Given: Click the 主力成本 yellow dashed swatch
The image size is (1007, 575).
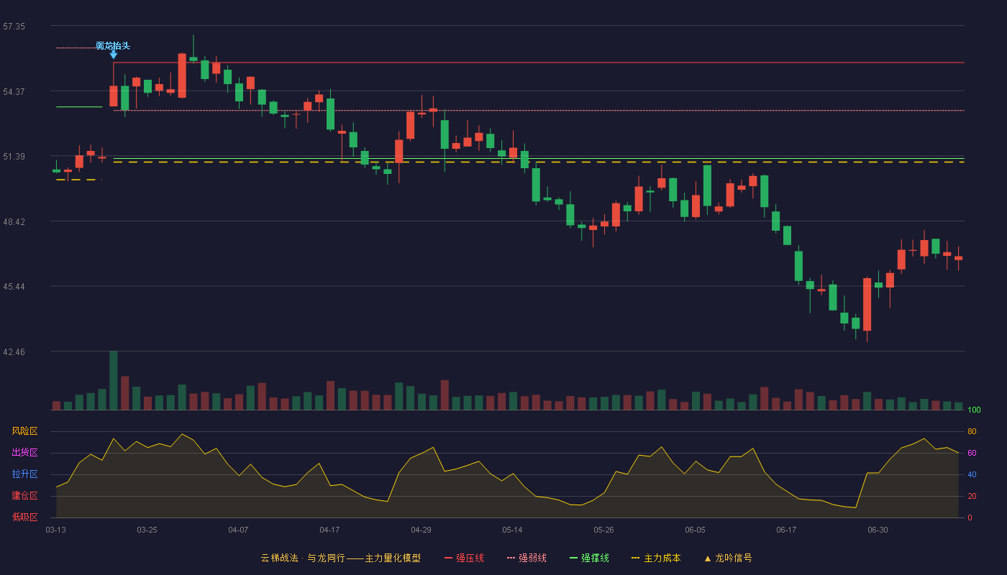Looking at the screenshot, I should click(x=635, y=558).
